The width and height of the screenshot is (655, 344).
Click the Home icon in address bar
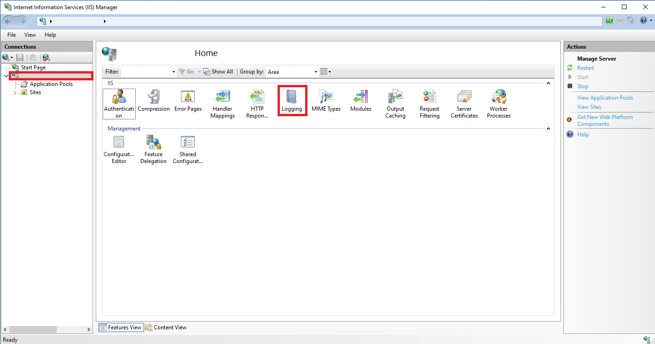(x=631, y=21)
